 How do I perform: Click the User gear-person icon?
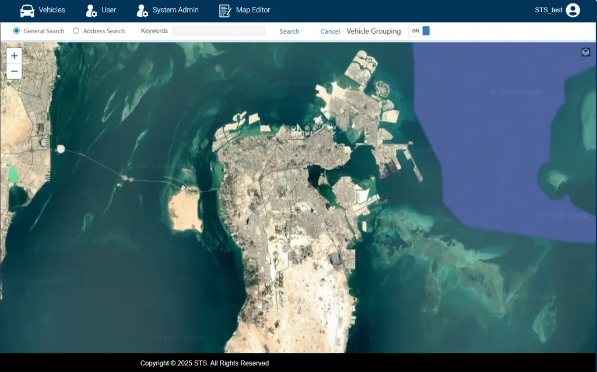click(92, 10)
